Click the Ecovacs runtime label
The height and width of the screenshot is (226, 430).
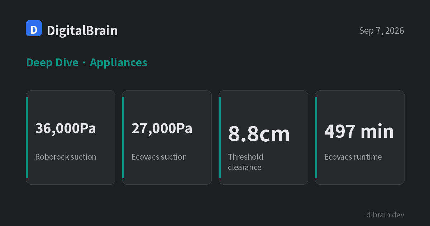[353, 157]
